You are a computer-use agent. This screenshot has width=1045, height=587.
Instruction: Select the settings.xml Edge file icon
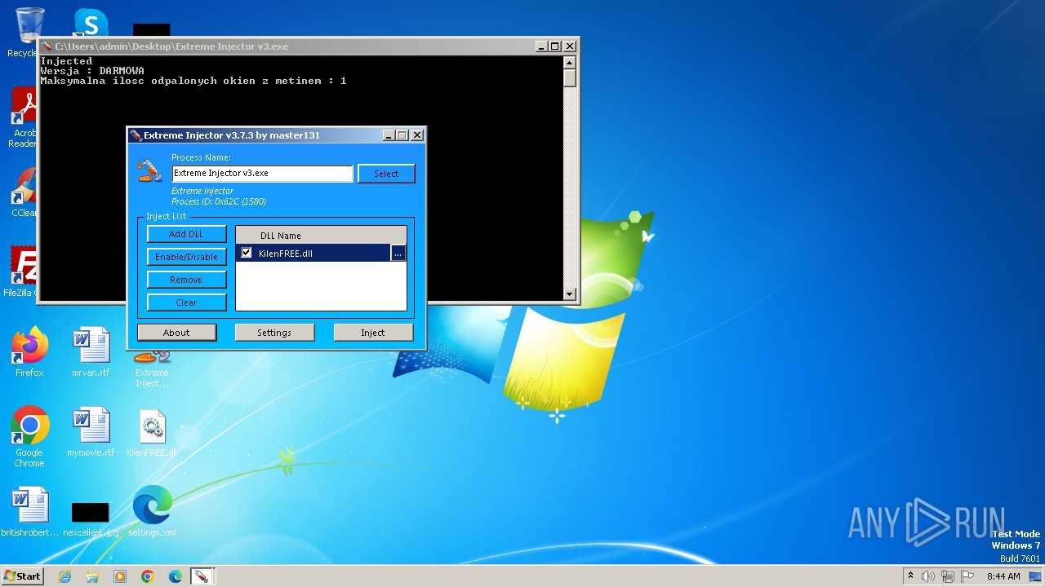(152, 512)
